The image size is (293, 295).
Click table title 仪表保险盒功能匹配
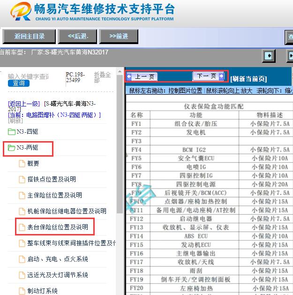pyautogui.click(x=214, y=106)
